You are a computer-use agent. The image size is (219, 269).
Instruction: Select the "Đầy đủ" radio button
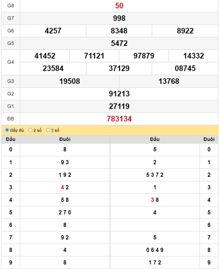tap(7, 130)
